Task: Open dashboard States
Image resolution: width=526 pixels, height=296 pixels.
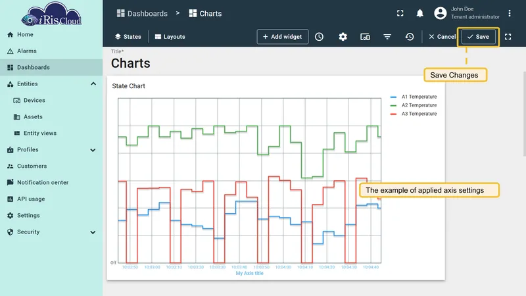Action: tap(128, 37)
